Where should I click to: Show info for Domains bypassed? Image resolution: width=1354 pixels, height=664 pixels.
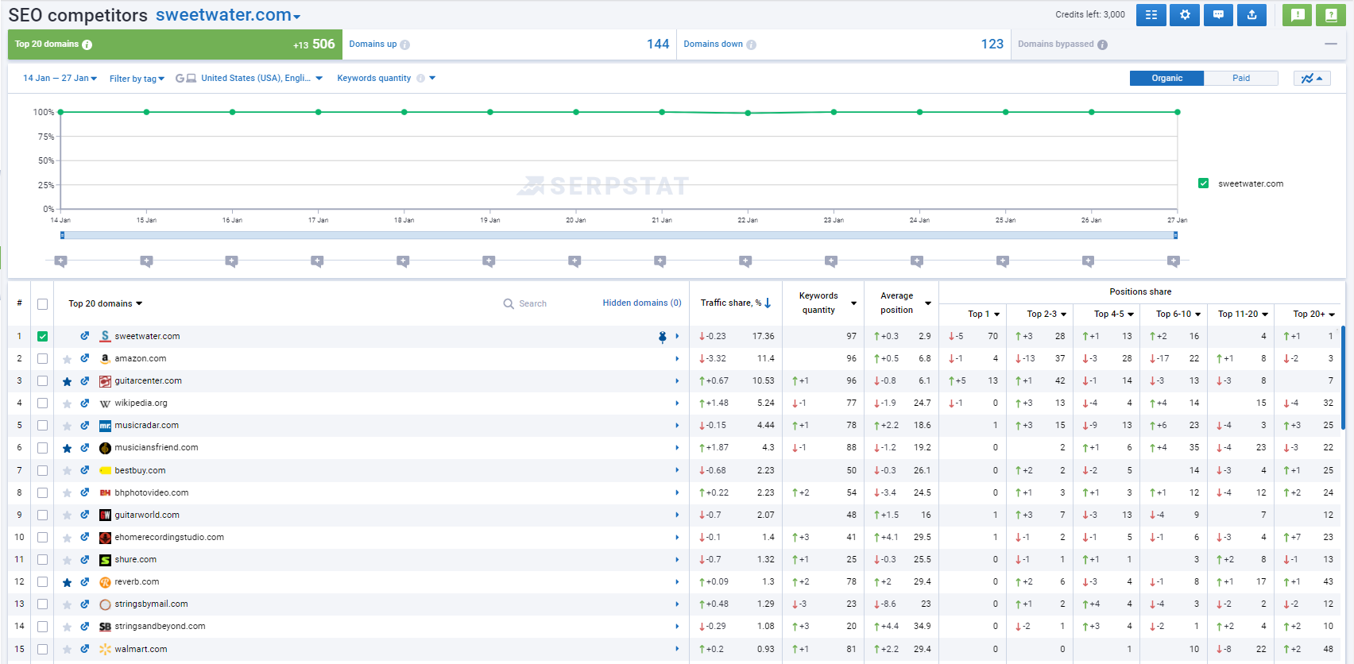(x=1103, y=44)
